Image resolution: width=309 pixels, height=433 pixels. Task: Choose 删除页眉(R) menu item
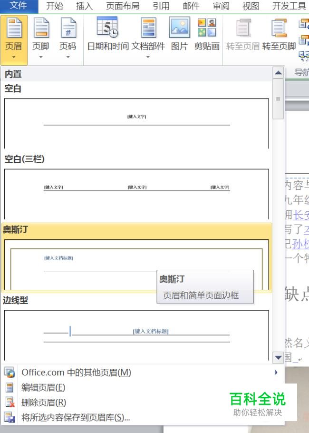[143, 403]
